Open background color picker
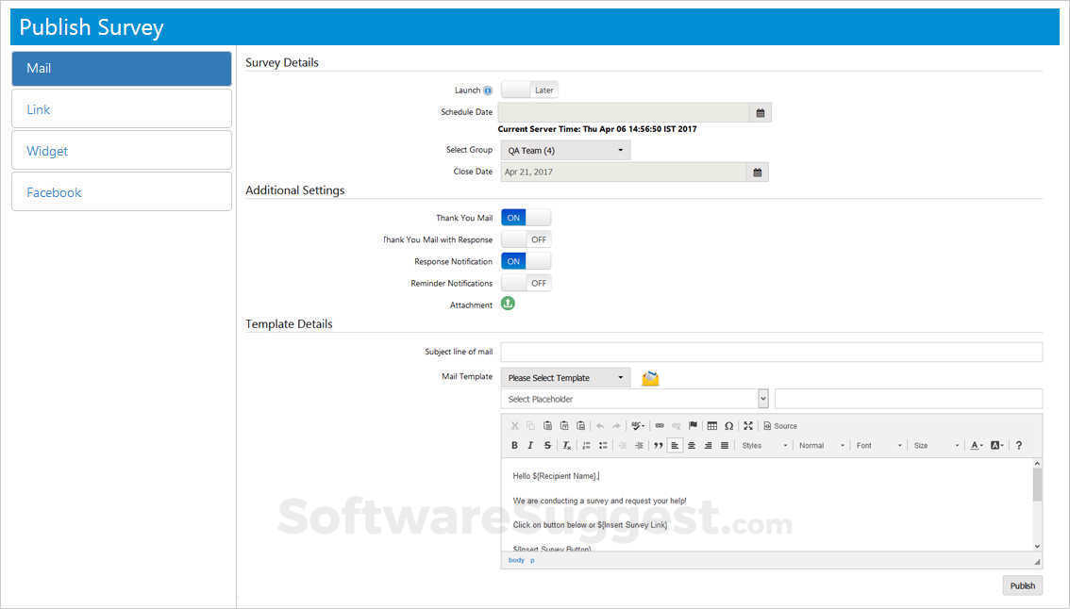The height and width of the screenshot is (609, 1070). (997, 445)
